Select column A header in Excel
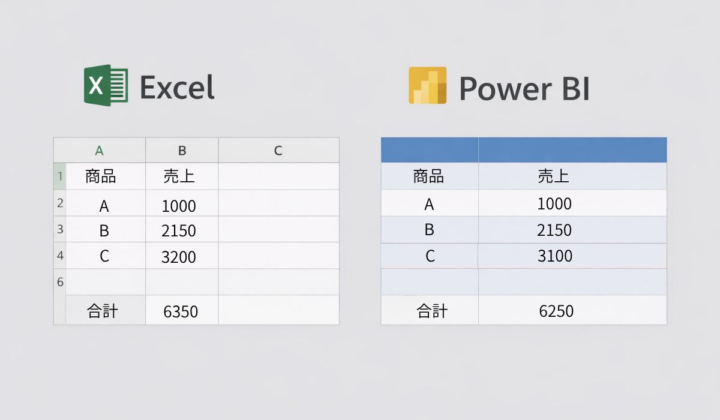Screen dimensions: 720x420 pyautogui.click(x=100, y=151)
